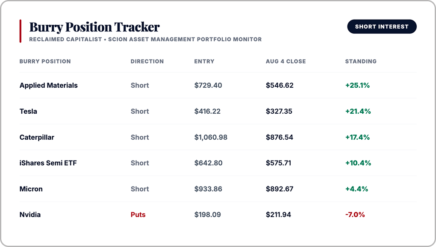Click the Nvidia position name

(x=30, y=215)
